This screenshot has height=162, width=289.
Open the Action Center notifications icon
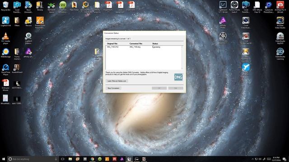(284, 159)
